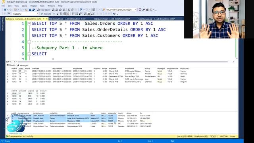Close the Subquery examples tab
The image size is (254, 143).
click(x=47, y=19)
